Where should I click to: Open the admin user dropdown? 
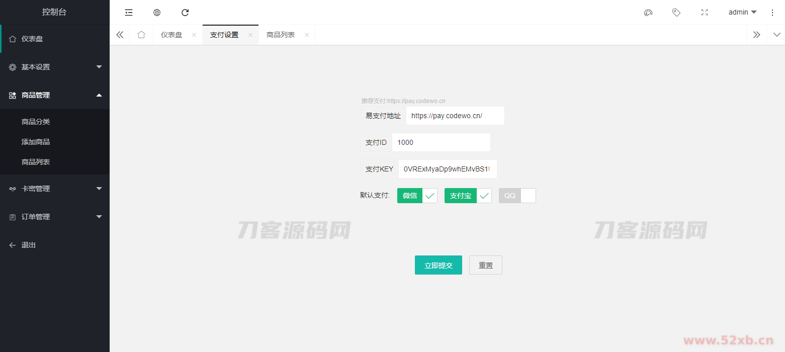(742, 13)
